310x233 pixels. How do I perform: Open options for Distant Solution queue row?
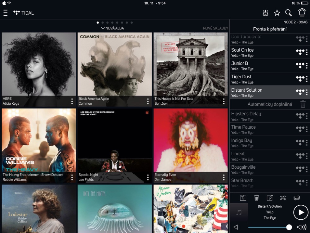(307, 92)
